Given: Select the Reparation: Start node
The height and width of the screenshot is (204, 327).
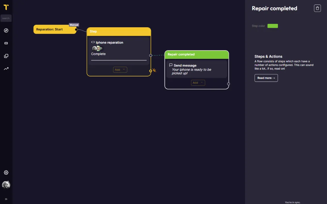Looking at the screenshot, I should (54, 30).
